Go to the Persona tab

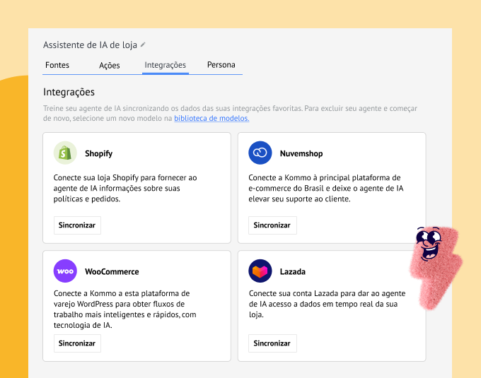point(221,65)
